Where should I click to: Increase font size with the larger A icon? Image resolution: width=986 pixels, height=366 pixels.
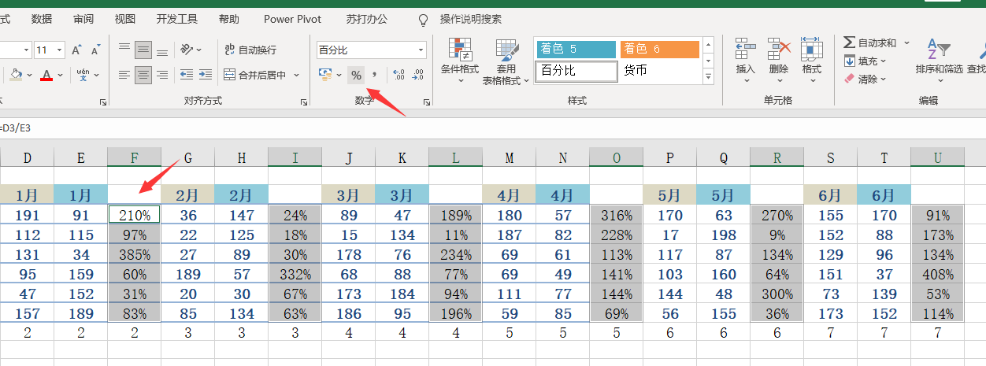(76, 50)
